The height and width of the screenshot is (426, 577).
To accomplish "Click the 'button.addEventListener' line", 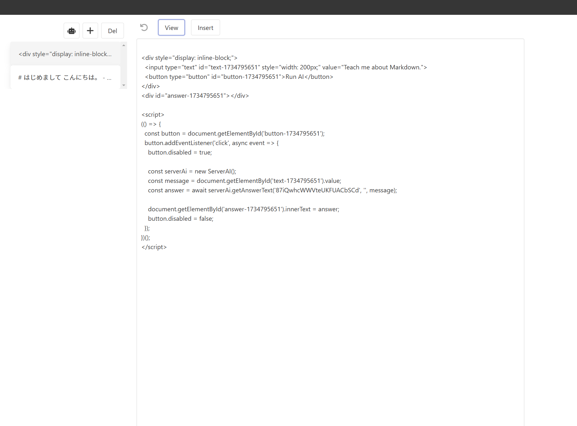I will [212, 143].
